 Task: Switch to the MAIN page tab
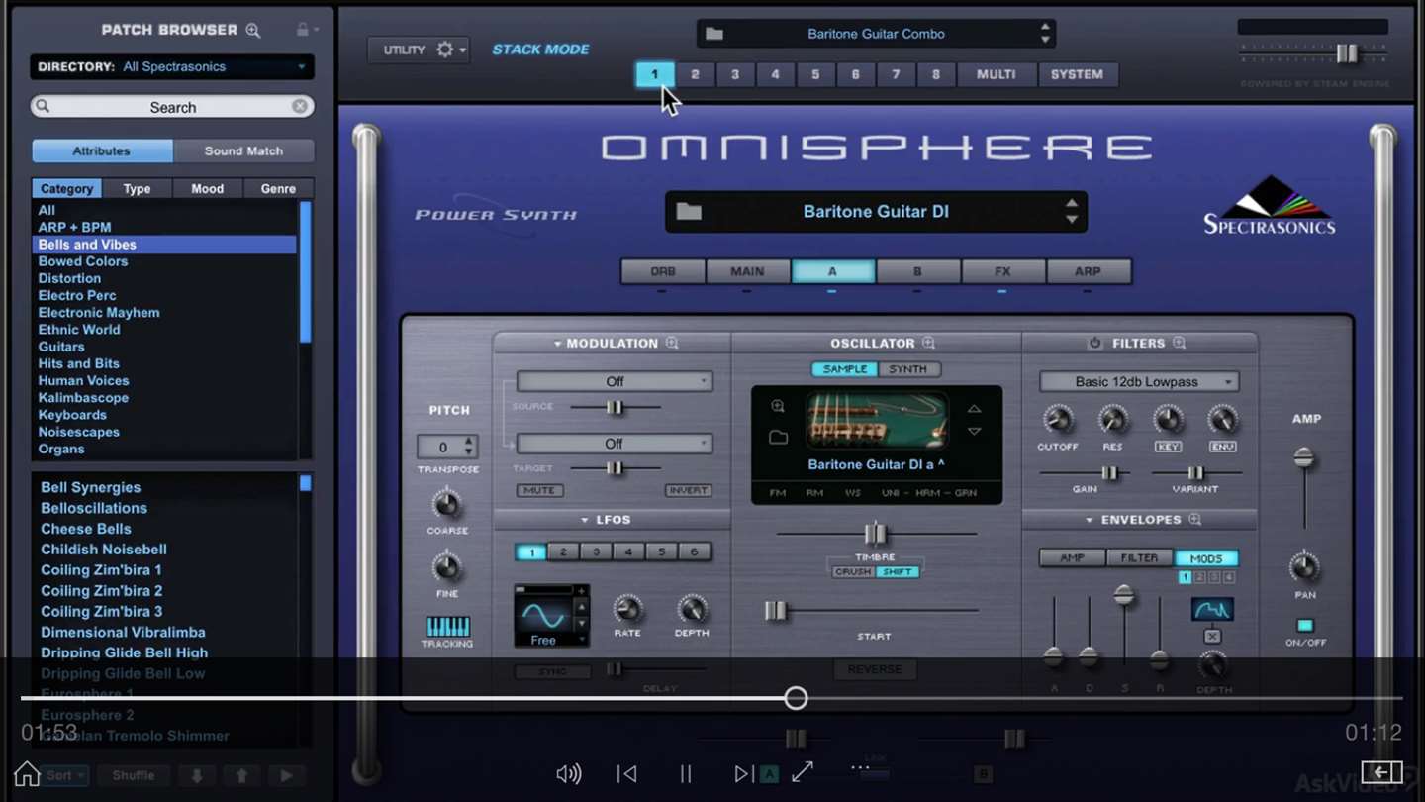pos(747,271)
